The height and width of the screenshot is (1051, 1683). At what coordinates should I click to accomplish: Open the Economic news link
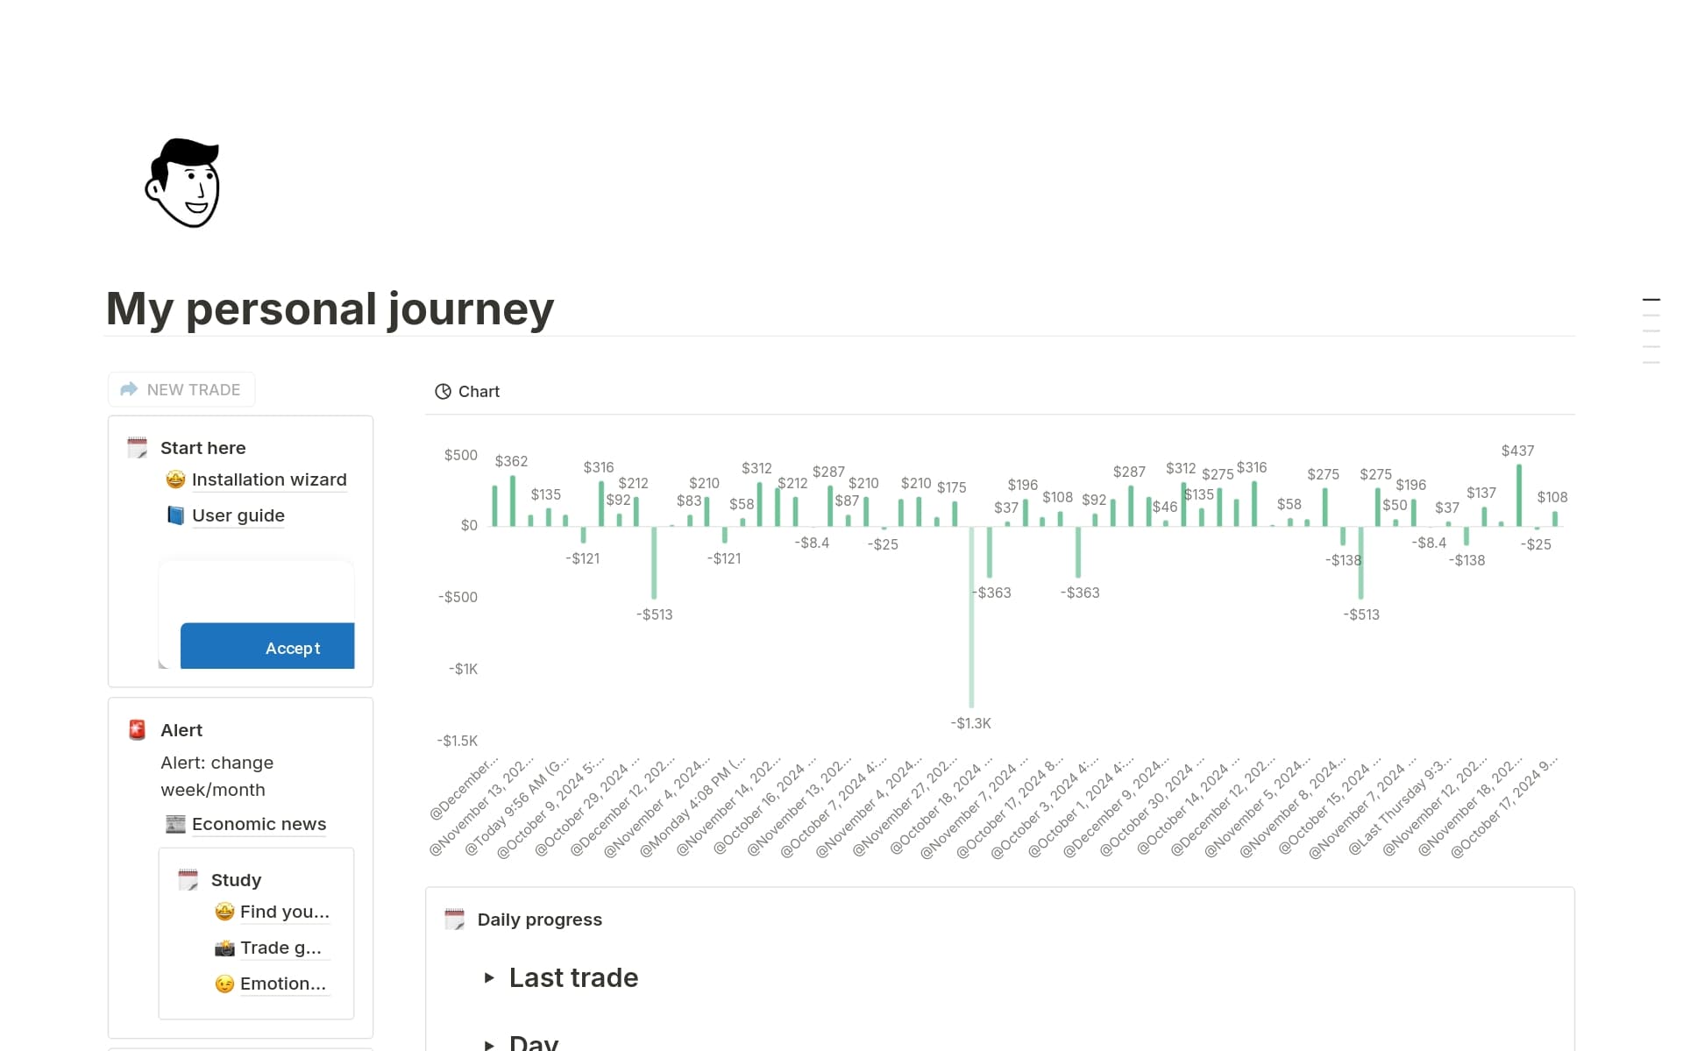[259, 823]
